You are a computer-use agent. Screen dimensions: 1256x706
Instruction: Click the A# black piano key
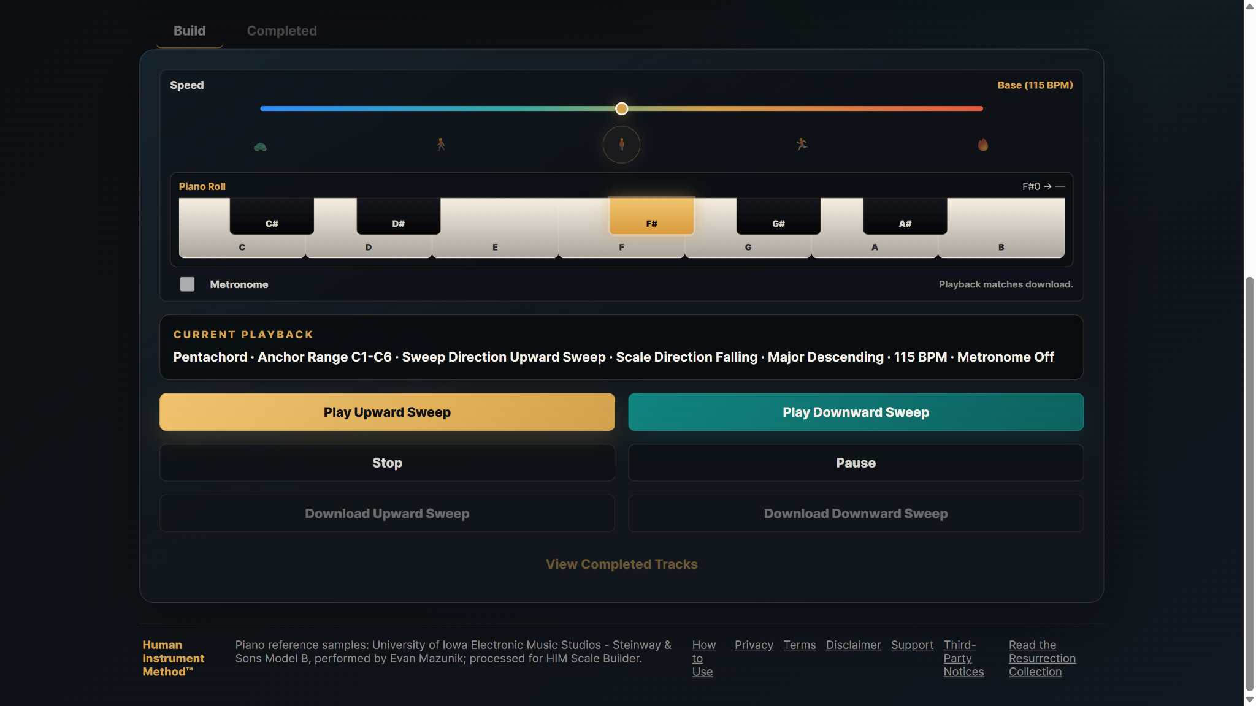905,216
